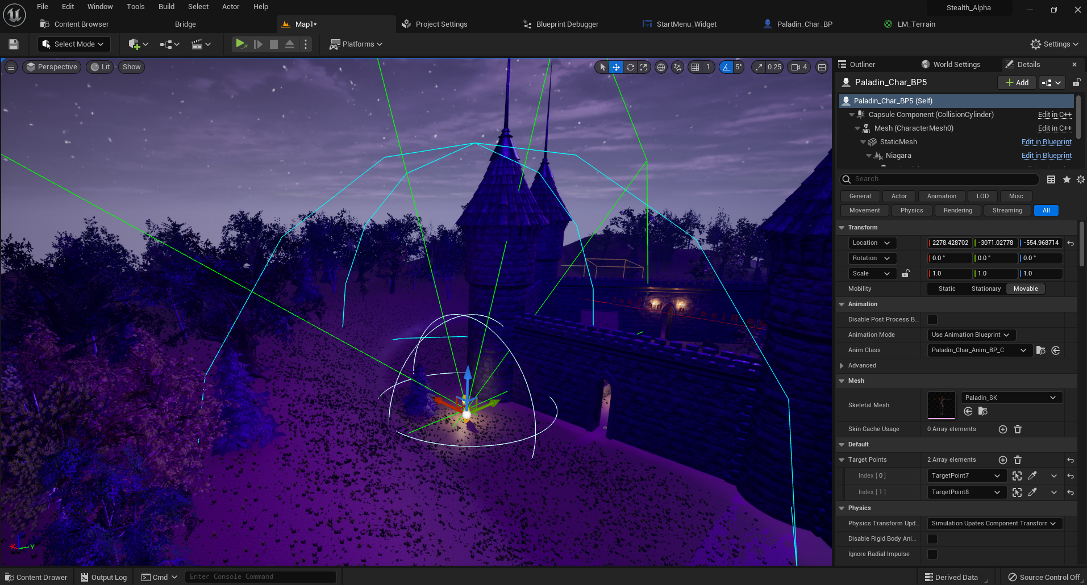This screenshot has height=585, width=1087.
Task: Toggle Disable Post Process Blueprint checkbox
Action: pyautogui.click(x=932, y=320)
